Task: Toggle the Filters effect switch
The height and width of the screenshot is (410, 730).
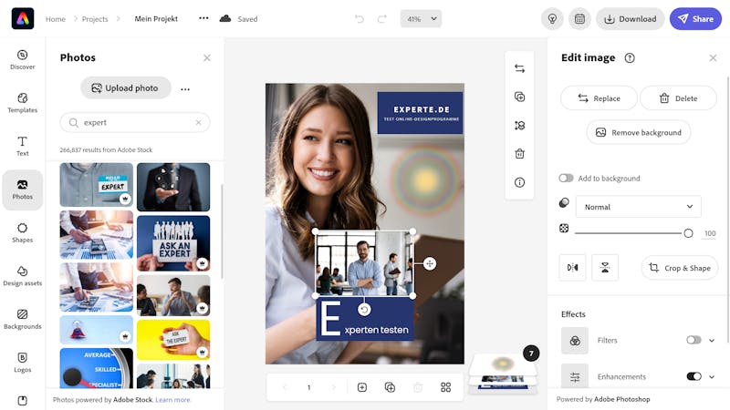Action: coord(693,340)
